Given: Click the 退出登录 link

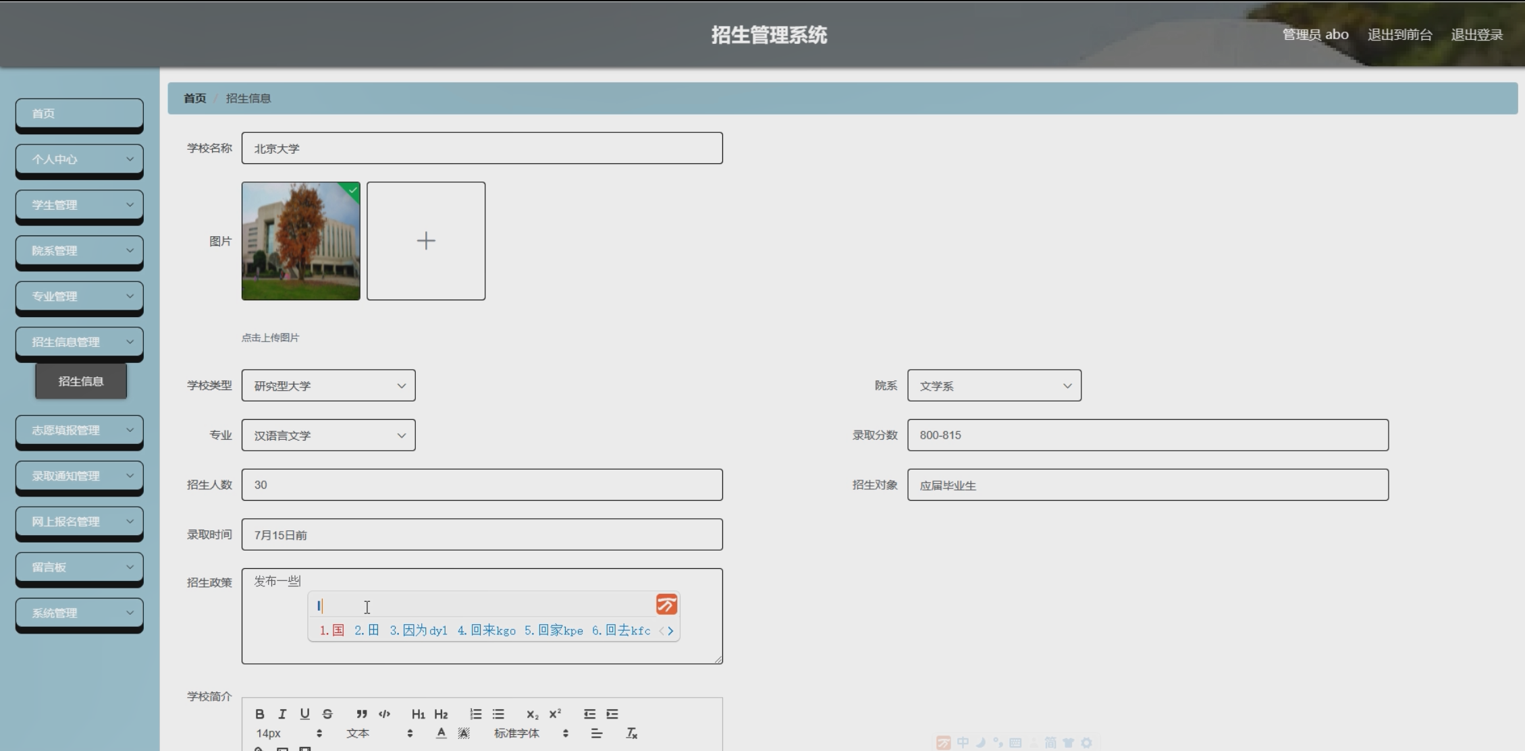Looking at the screenshot, I should point(1476,35).
